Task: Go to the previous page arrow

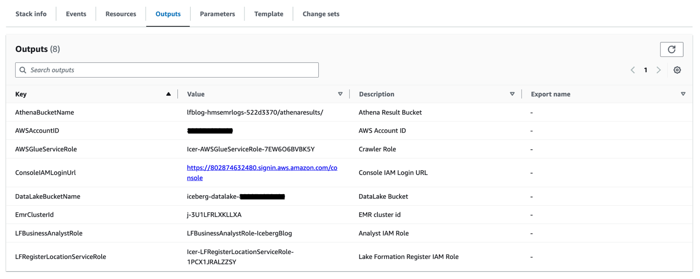Action: [x=633, y=70]
